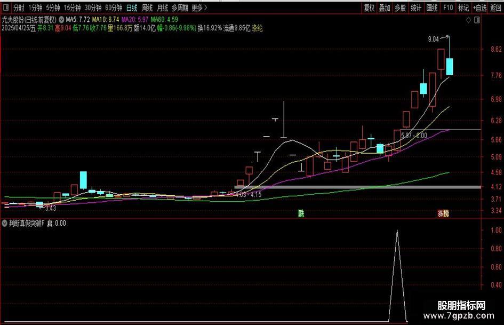Switch to the 分时 intraday tab
The width and height of the screenshot is (504, 325).
pyautogui.click(x=19, y=7)
